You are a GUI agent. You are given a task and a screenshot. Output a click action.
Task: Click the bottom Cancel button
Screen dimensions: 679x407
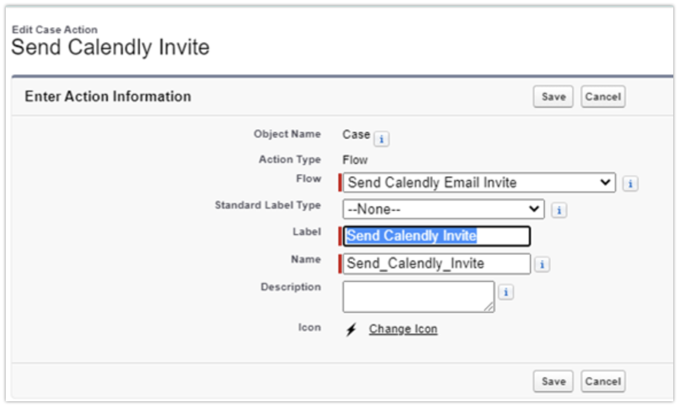tap(603, 381)
